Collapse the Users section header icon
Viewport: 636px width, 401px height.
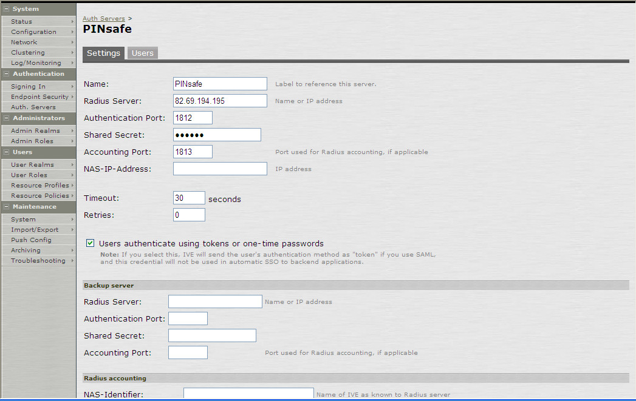(x=5, y=152)
